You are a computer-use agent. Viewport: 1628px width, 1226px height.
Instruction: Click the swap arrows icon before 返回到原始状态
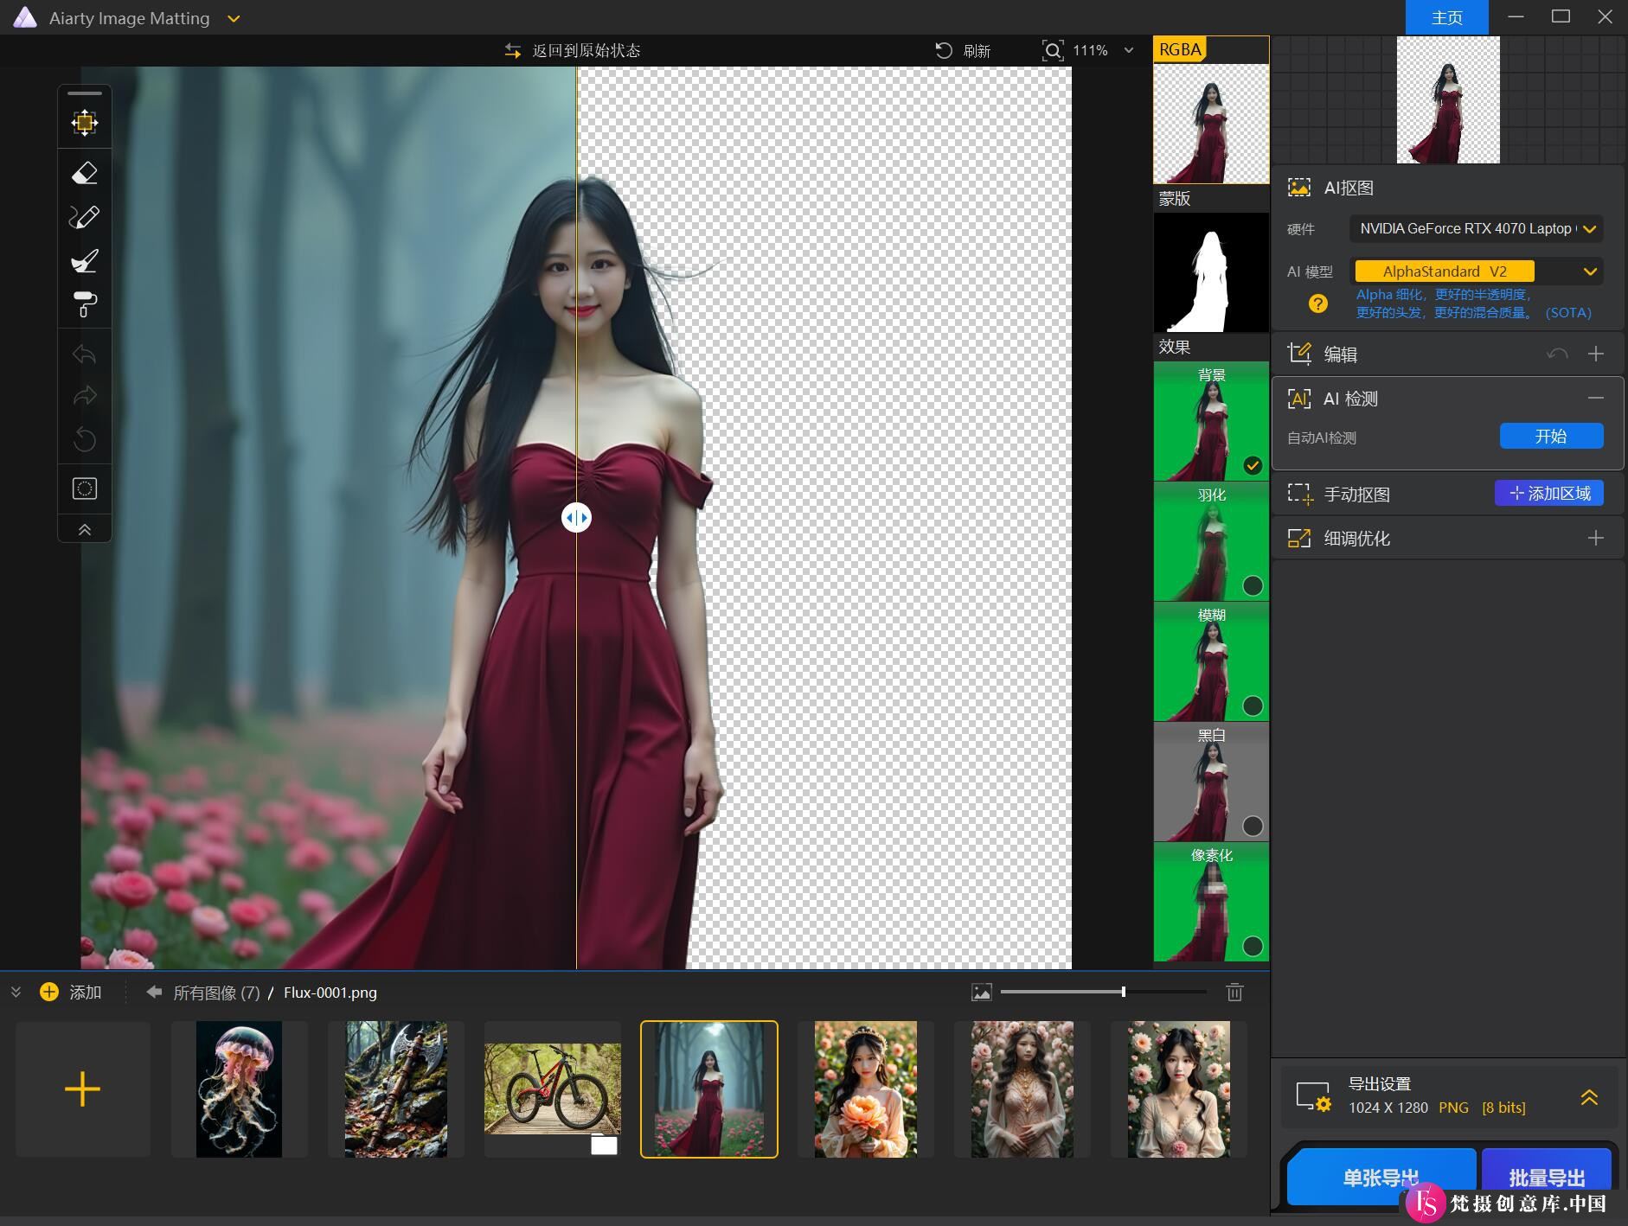[x=513, y=51]
